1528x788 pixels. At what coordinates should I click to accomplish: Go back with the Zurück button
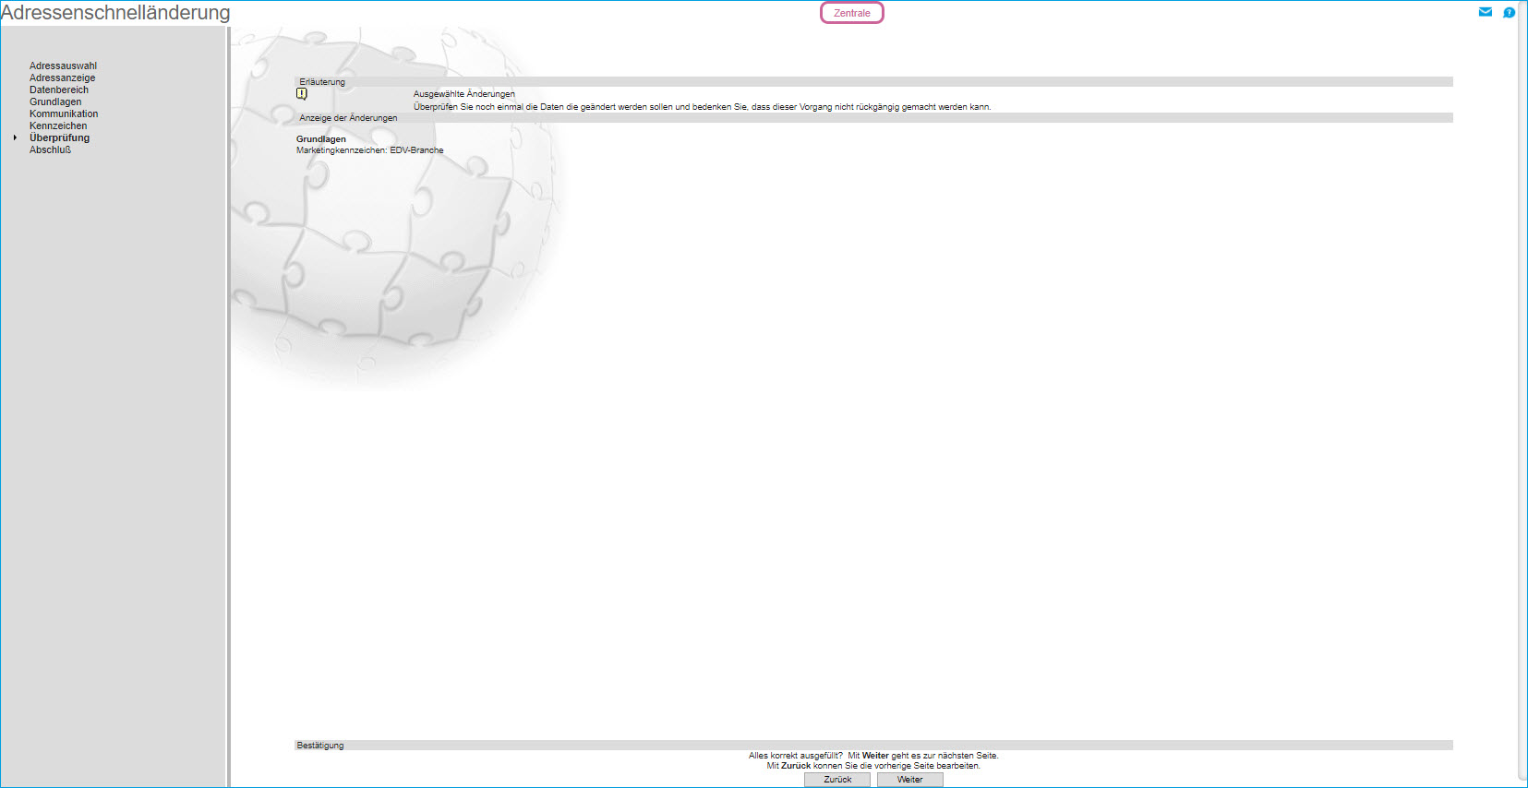pyautogui.click(x=837, y=780)
